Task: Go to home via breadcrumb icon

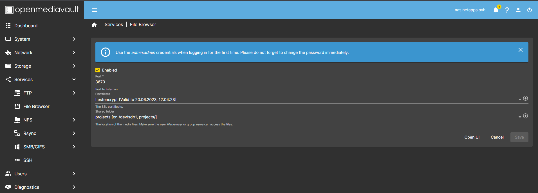Action: 94,25
